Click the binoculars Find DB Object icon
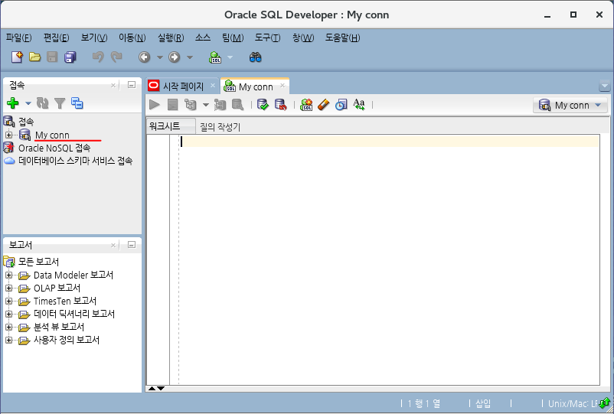 click(x=255, y=57)
